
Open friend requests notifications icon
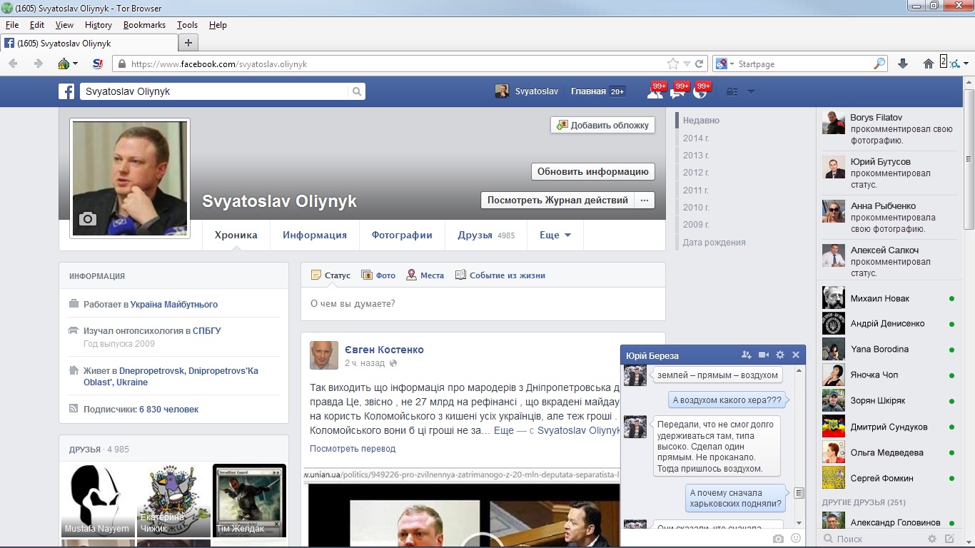[x=654, y=91]
